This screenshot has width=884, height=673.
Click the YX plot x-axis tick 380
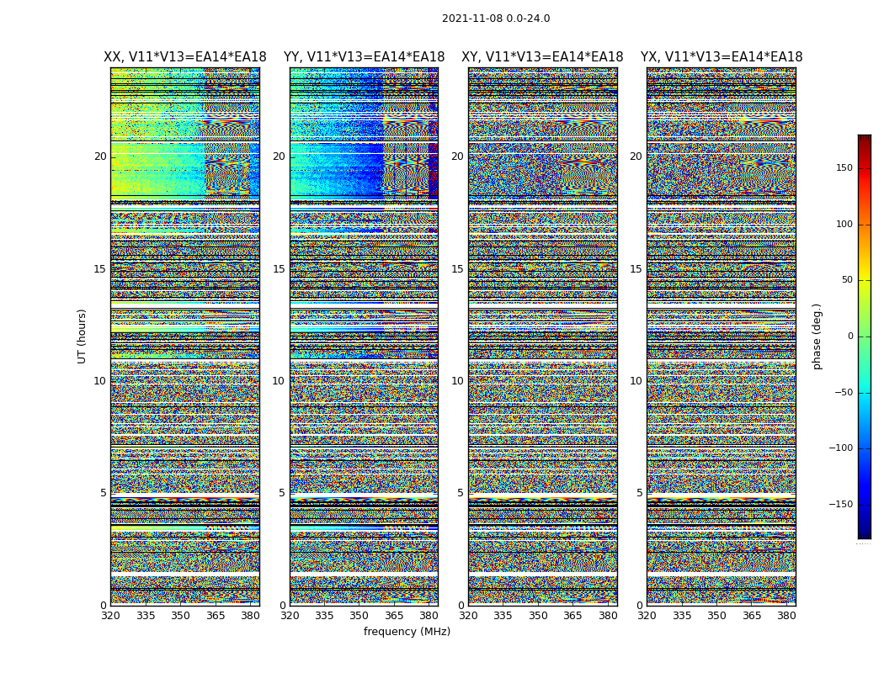786,616
